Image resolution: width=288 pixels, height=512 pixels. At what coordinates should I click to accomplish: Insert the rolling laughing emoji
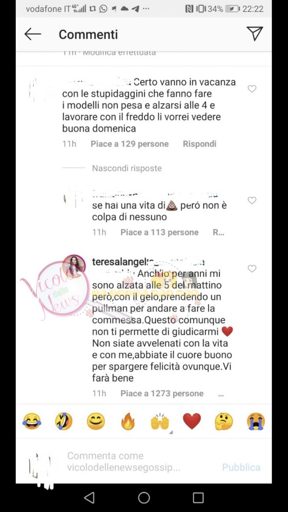pyautogui.click(x=64, y=422)
